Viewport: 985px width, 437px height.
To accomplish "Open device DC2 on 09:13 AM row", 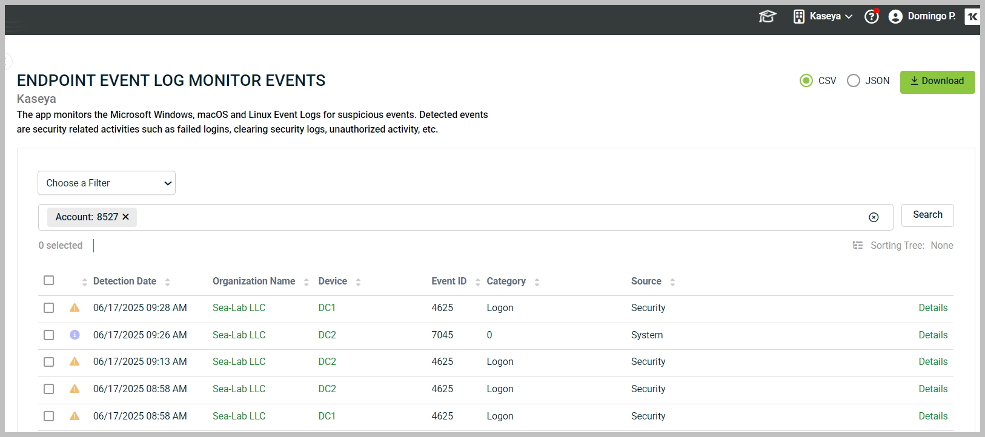I will pos(327,361).
